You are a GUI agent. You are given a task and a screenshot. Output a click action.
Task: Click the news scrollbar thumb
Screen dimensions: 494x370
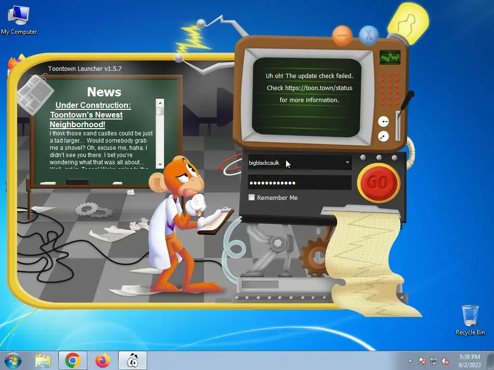[160, 111]
